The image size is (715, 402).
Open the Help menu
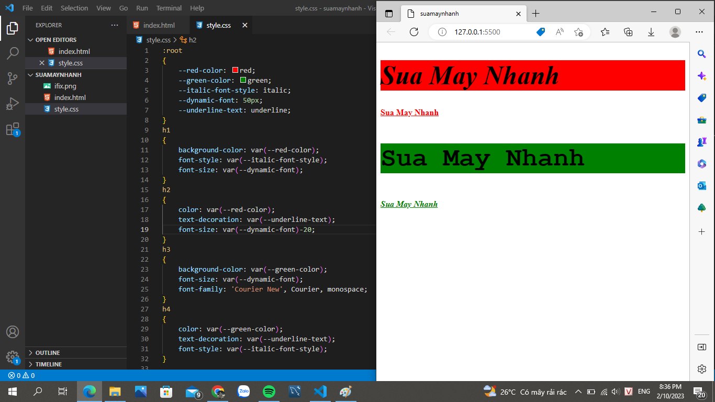(197, 8)
